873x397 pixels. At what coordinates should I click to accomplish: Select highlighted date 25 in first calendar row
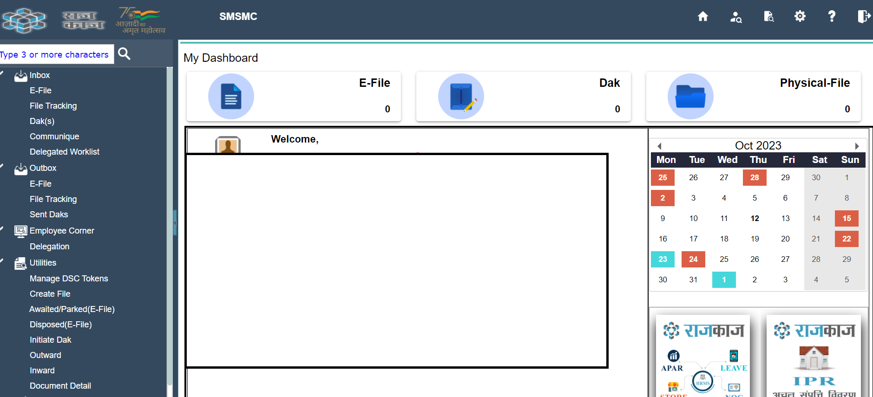point(663,177)
